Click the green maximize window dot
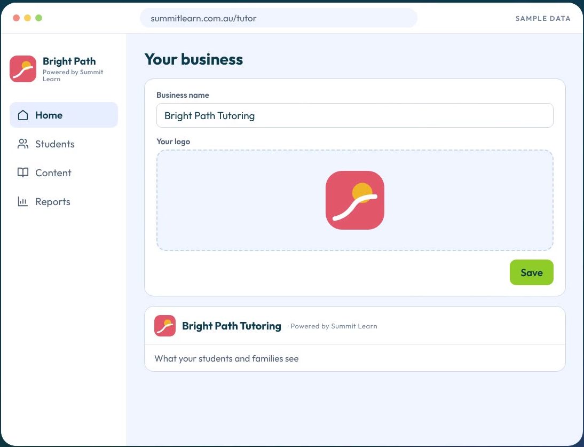584x447 pixels. point(39,18)
